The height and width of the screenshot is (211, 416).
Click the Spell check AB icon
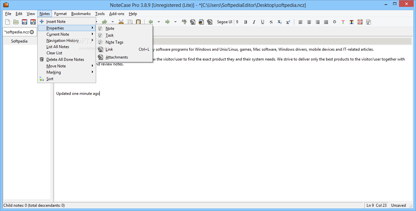(184, 22)
